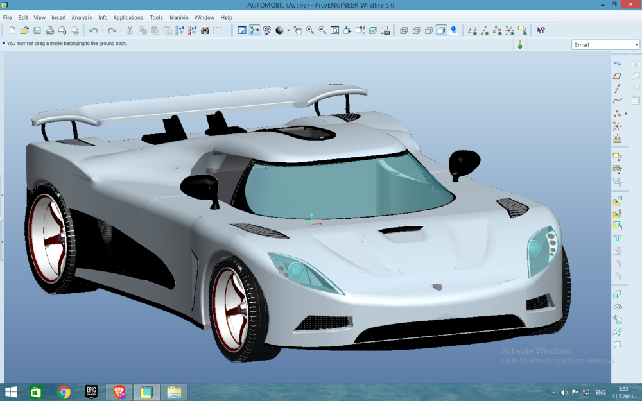Toggle coordinate systems display
642x401 pixels.
tap(509, 30)
